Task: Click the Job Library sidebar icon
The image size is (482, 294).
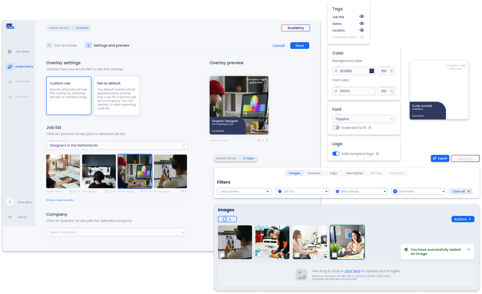Action: (x=10, y=52)
